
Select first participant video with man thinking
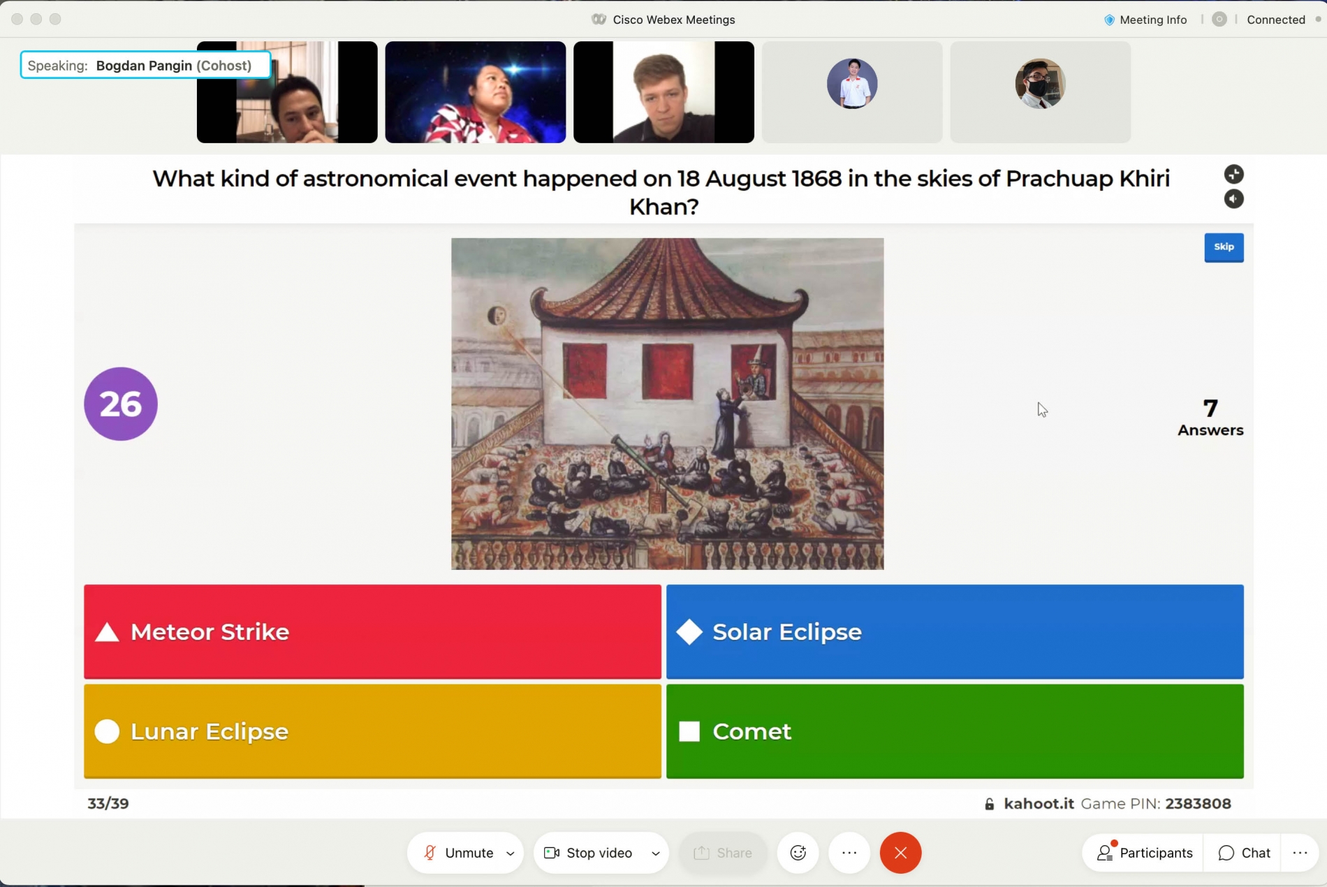point(287,92)
